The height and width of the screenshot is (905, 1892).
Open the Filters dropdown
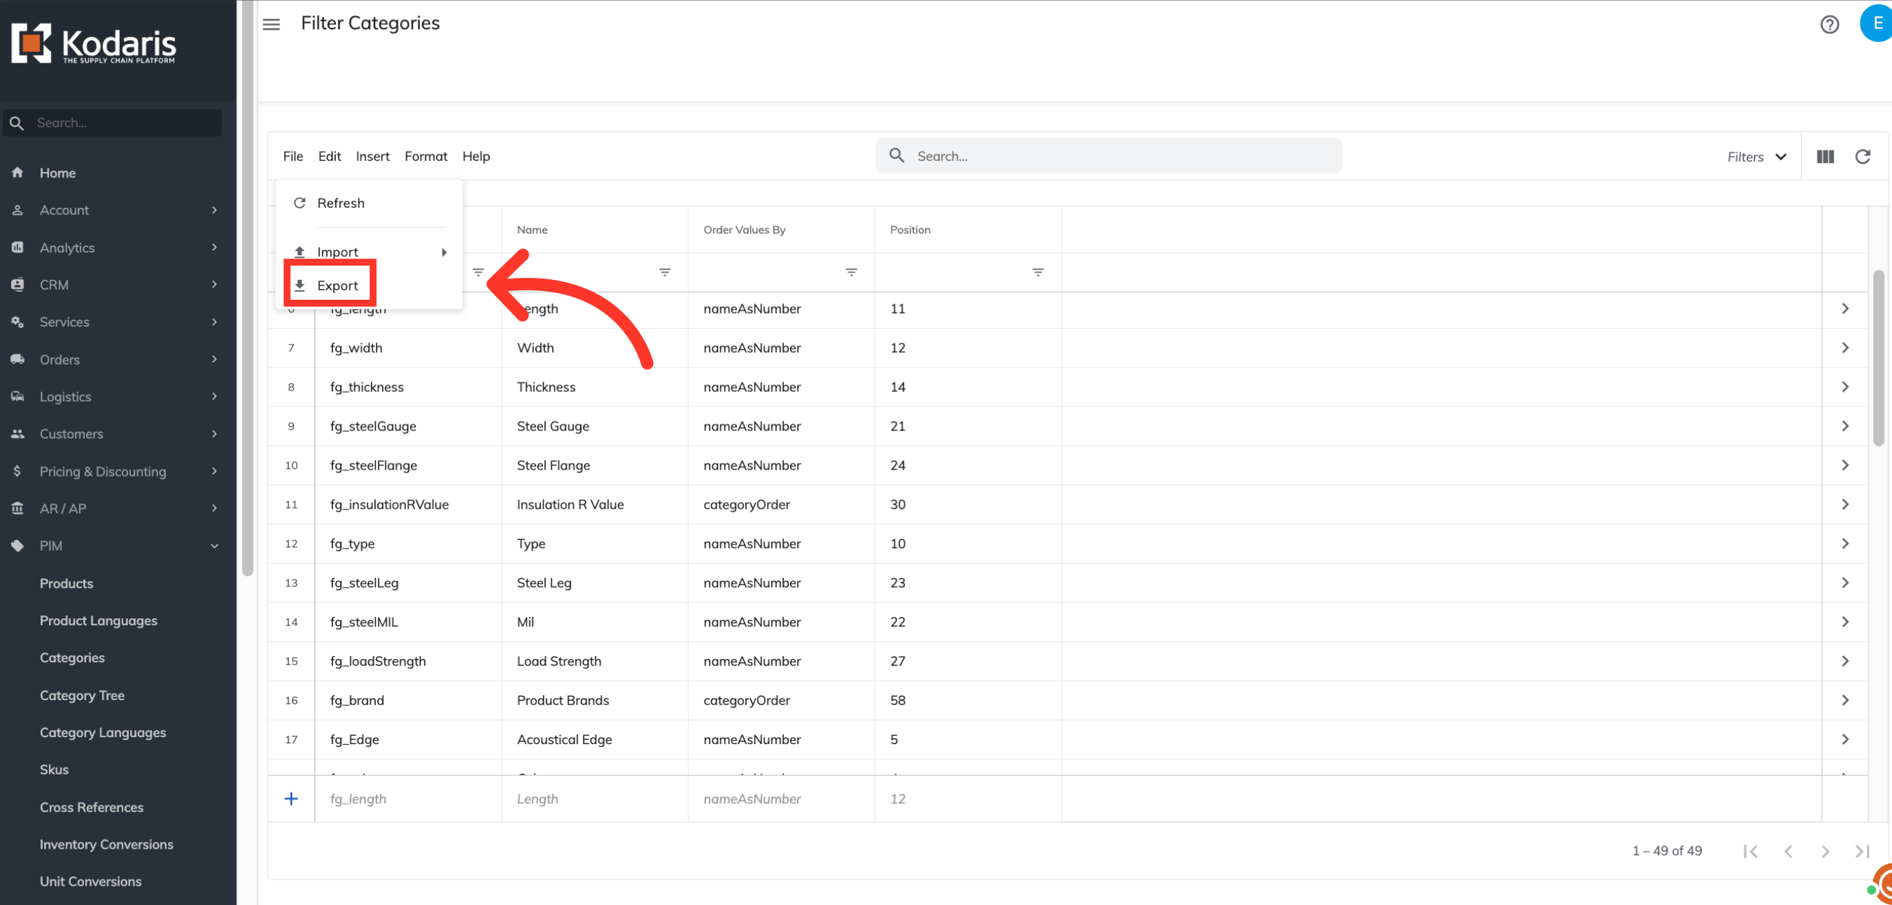1756,156
